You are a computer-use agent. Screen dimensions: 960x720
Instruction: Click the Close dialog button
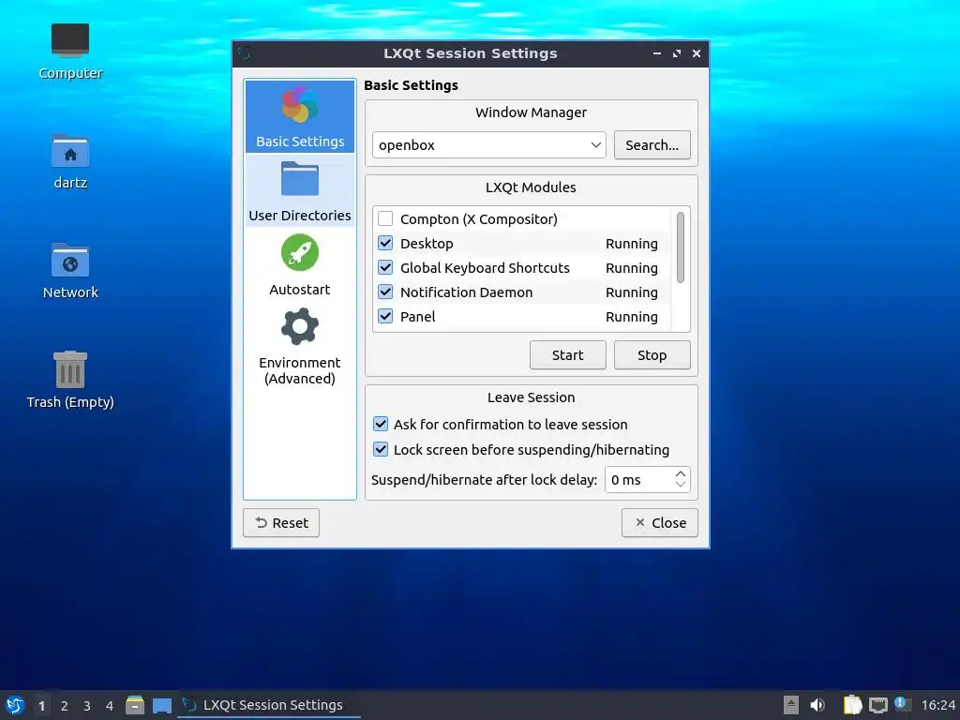pos(659,523)
